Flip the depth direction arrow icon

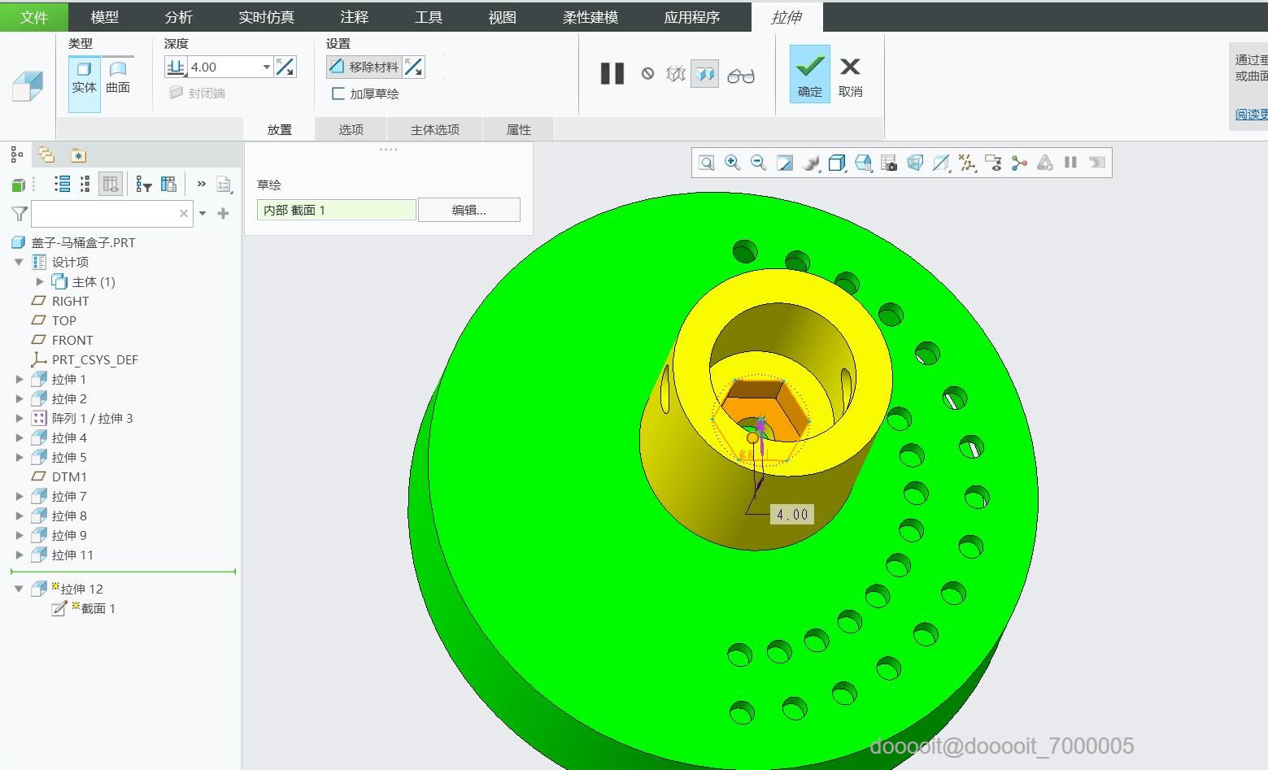[285, 67]
